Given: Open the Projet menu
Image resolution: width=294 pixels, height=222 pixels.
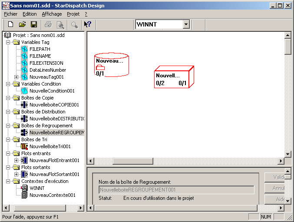Looking at the screenshot, I should pos(73,14).
